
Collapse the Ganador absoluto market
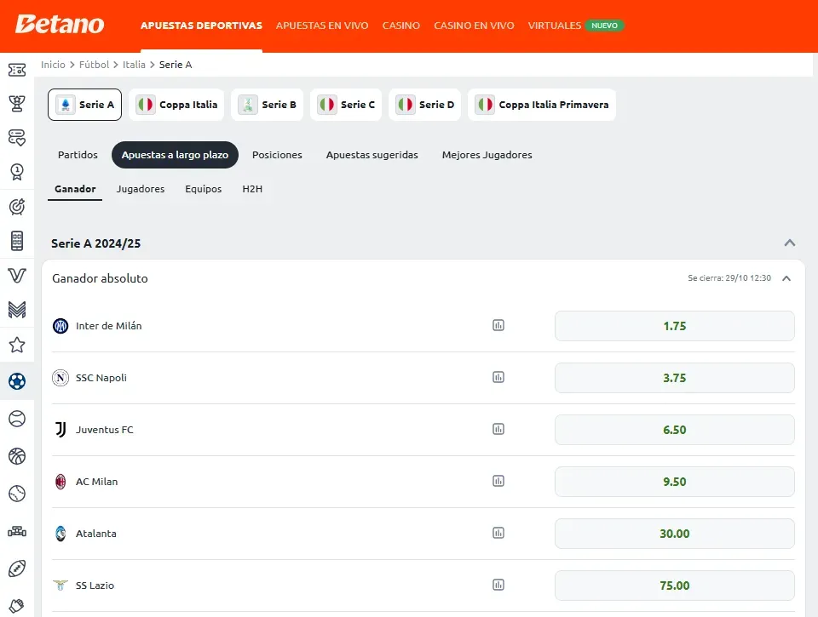coord(786,278)
